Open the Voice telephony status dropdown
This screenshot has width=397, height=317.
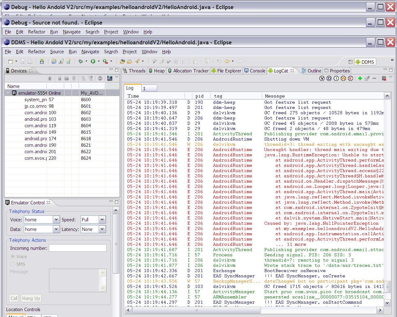pos(56,219)
